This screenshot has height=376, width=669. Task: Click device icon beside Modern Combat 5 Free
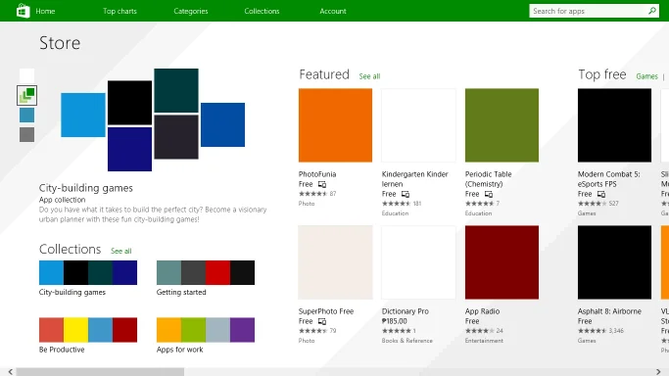601,194
